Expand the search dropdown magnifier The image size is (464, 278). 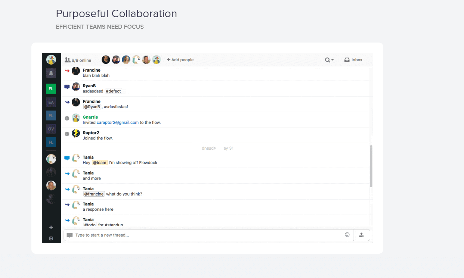(x=329, y=60)
